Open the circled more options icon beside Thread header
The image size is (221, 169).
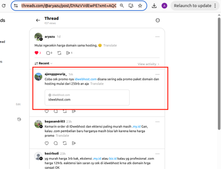coord(158,20)
